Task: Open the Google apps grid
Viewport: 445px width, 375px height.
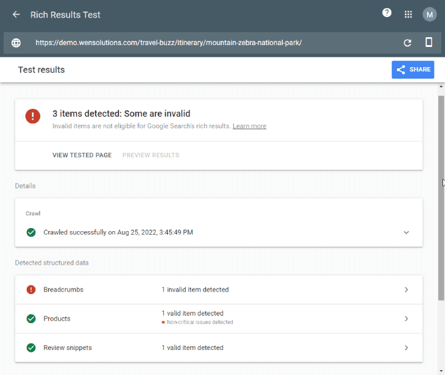Action: (x=408, y=15)
